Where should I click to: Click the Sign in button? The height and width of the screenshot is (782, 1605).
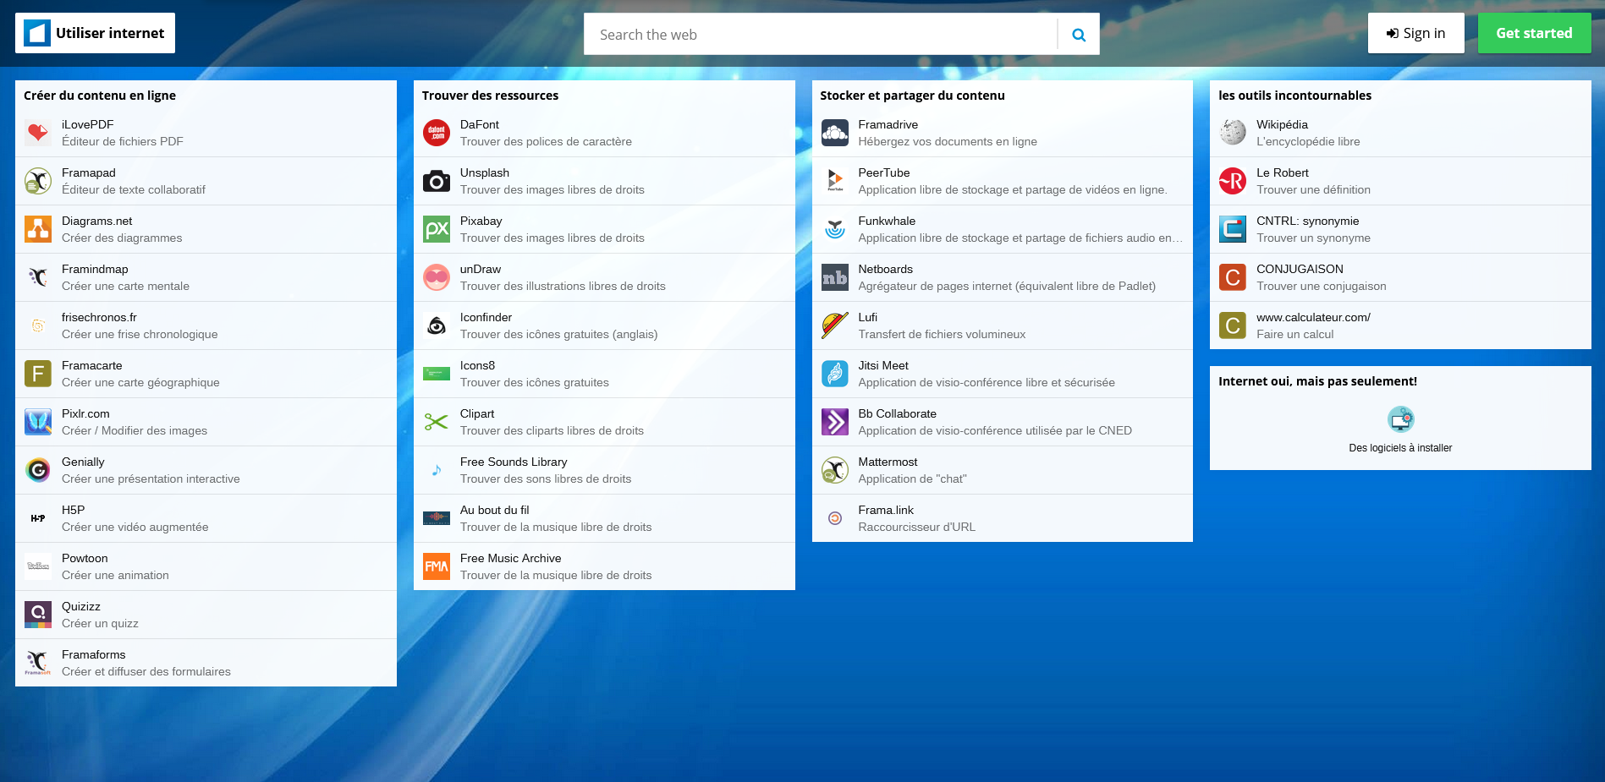click(1416, 33)
